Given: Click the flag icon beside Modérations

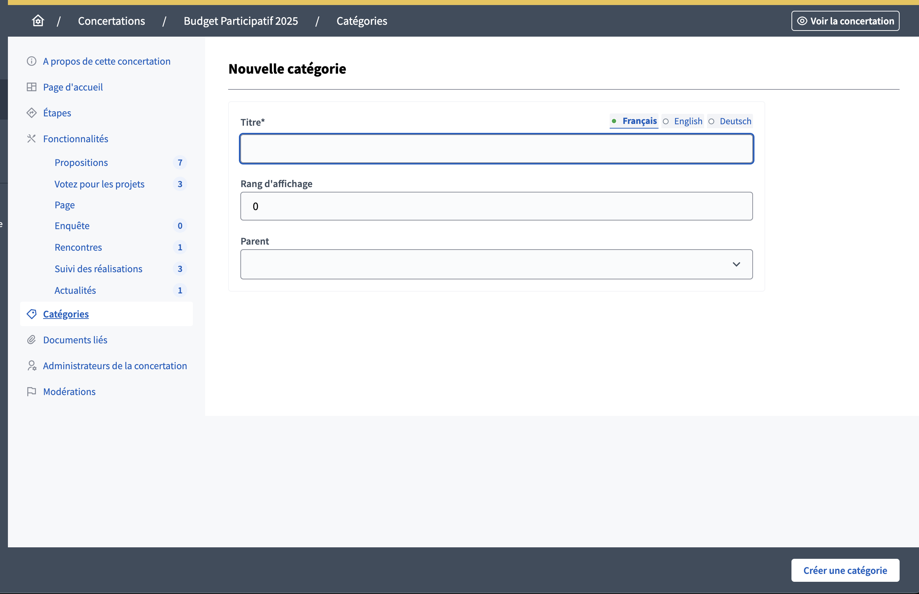Looking at the screenshot, I should coord(31,391).
